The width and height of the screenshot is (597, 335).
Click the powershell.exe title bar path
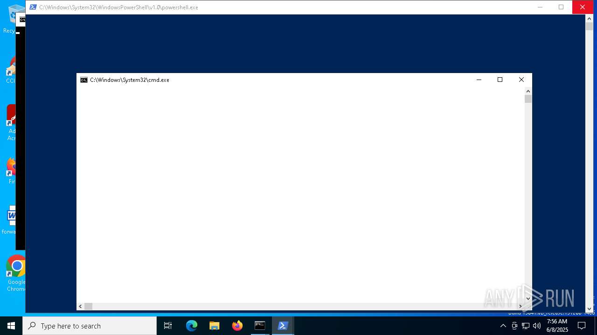pyautogui.click(x=118, y=7)
